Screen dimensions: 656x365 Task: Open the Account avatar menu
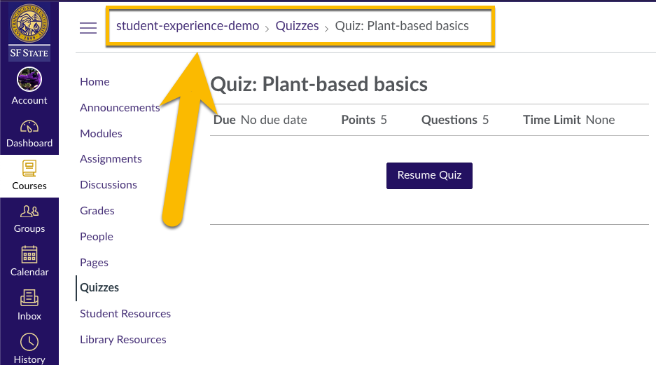pos(29,79)
